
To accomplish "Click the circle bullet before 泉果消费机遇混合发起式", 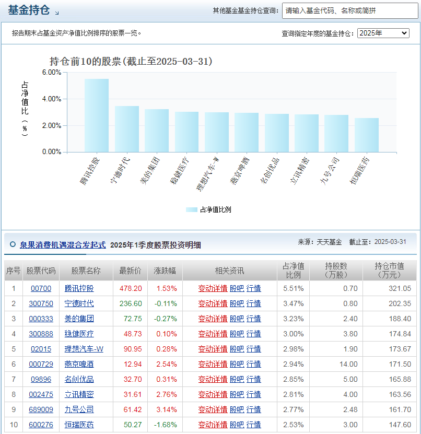I will click(13, 244).
